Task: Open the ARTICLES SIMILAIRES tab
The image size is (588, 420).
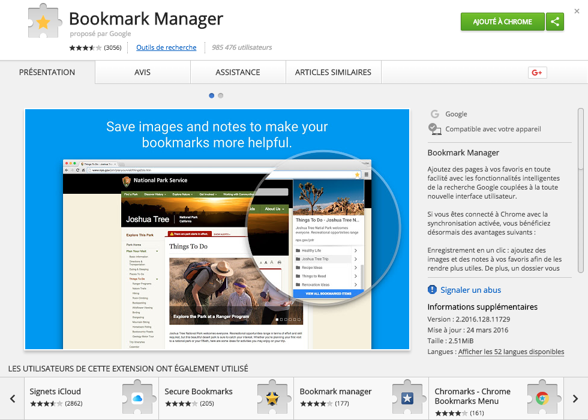Action: pyautogui.click(x=333, y=72)
